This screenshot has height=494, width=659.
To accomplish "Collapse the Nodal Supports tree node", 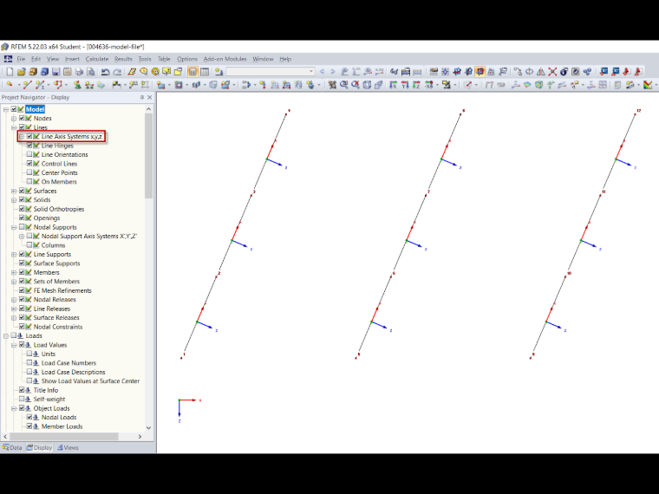I will coord(14,227).
